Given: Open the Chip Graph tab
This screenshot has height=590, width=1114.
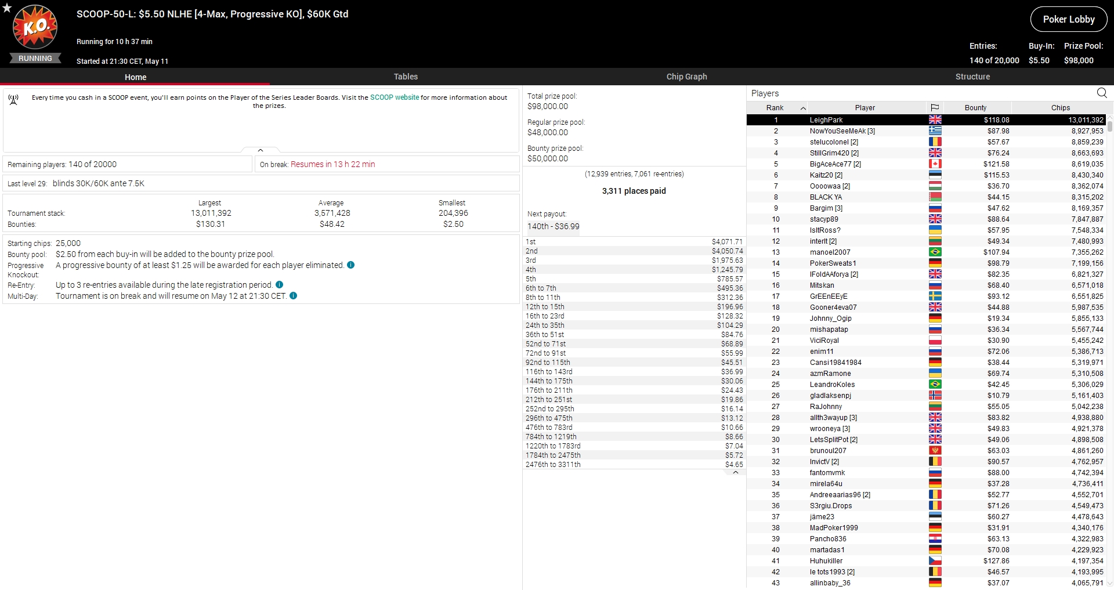Looking at the screenshot, I should (686, 77).
